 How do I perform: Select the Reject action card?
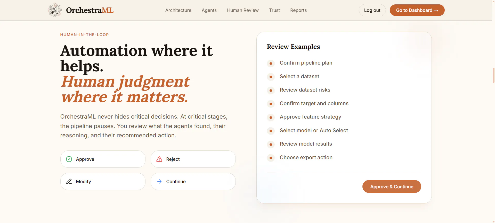[x=193, y=159]
